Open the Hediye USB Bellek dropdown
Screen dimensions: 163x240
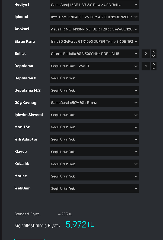tap(94, 5)
